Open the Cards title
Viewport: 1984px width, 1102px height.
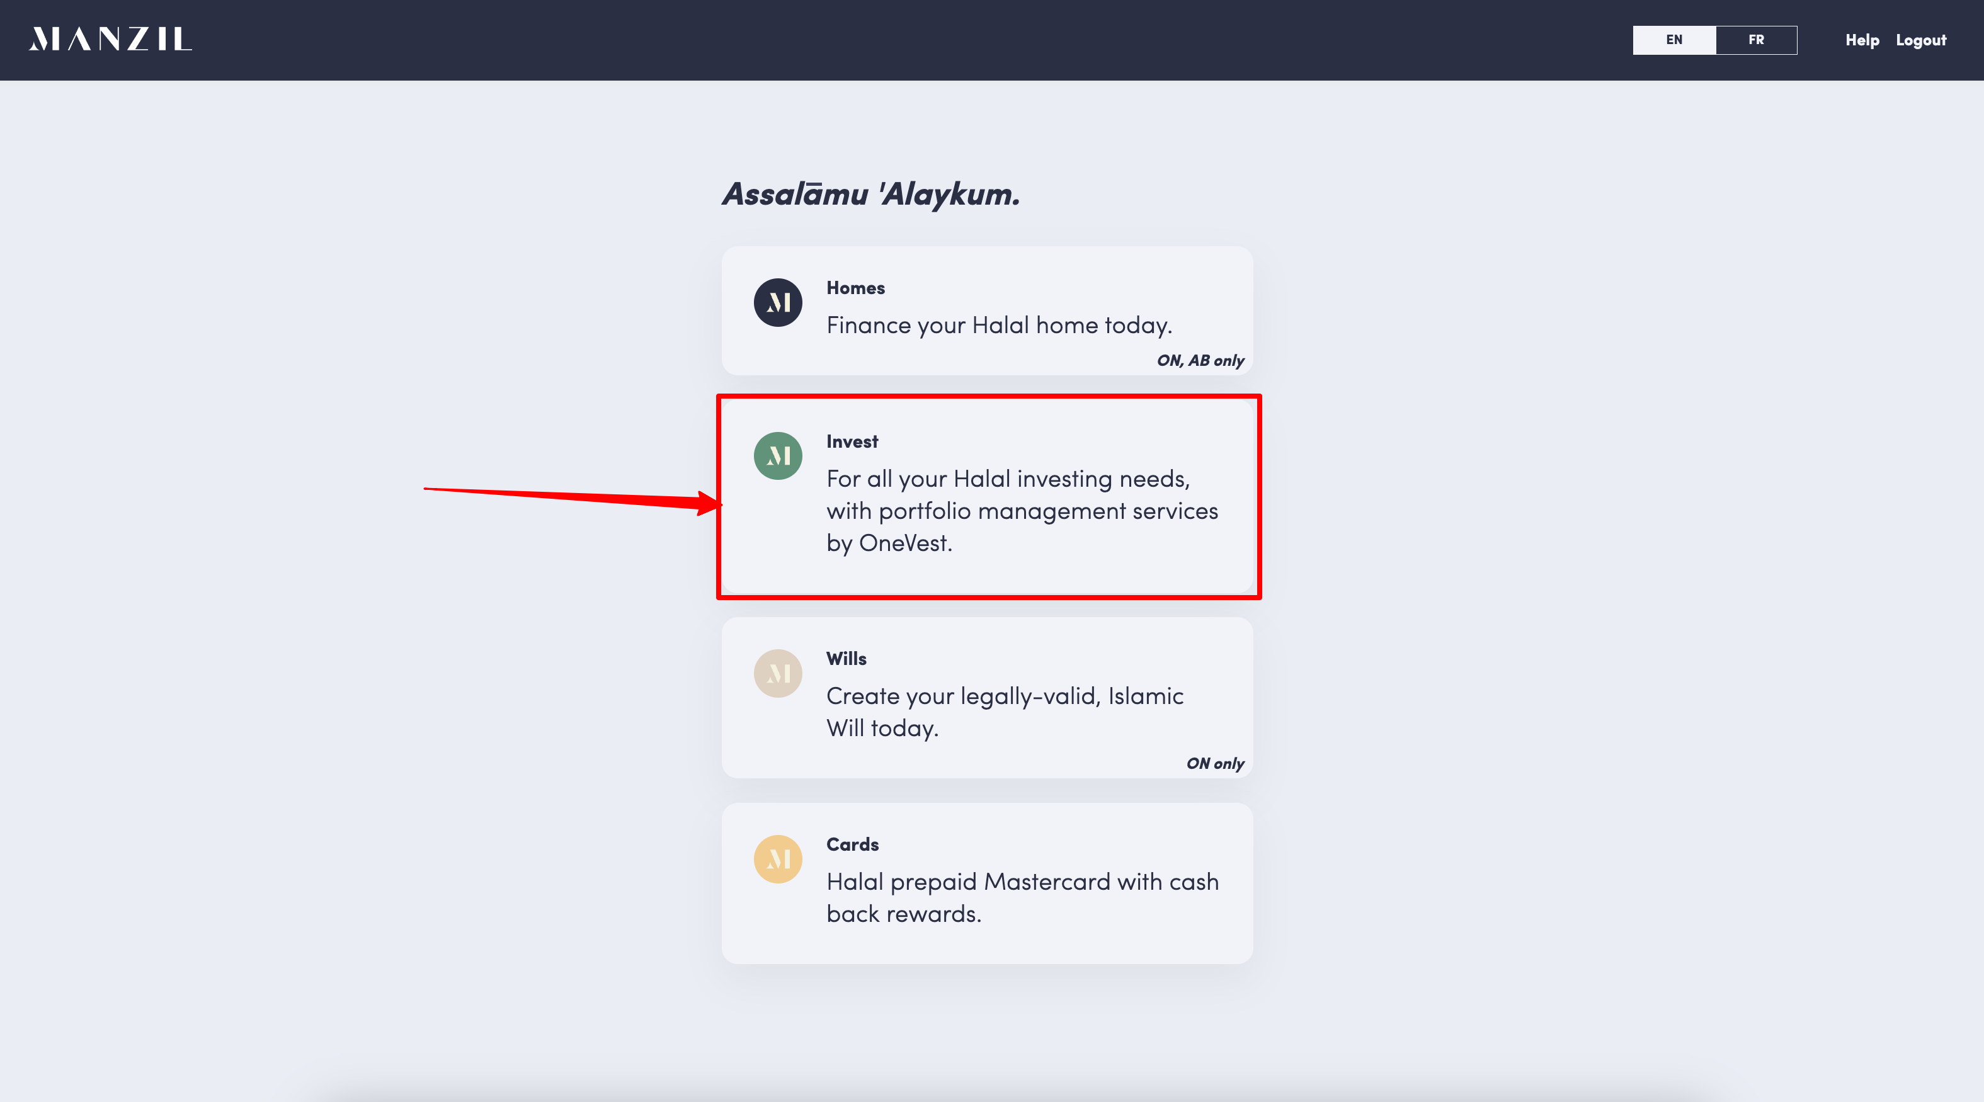pyautogui.click(x=852, y=844)
